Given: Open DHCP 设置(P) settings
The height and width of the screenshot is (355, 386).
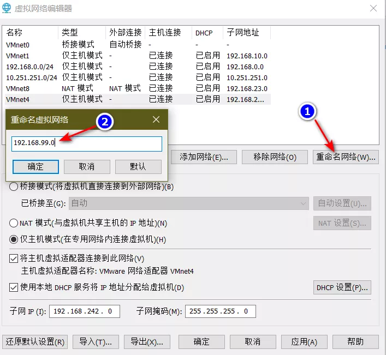Looking at the screenshot, I should (x=342, y=287).
